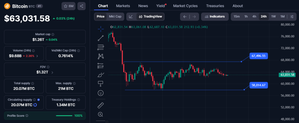This screenshot has height=123, width=299.
Task: Click the $1.26T market cap value
Action: (38, 40)
